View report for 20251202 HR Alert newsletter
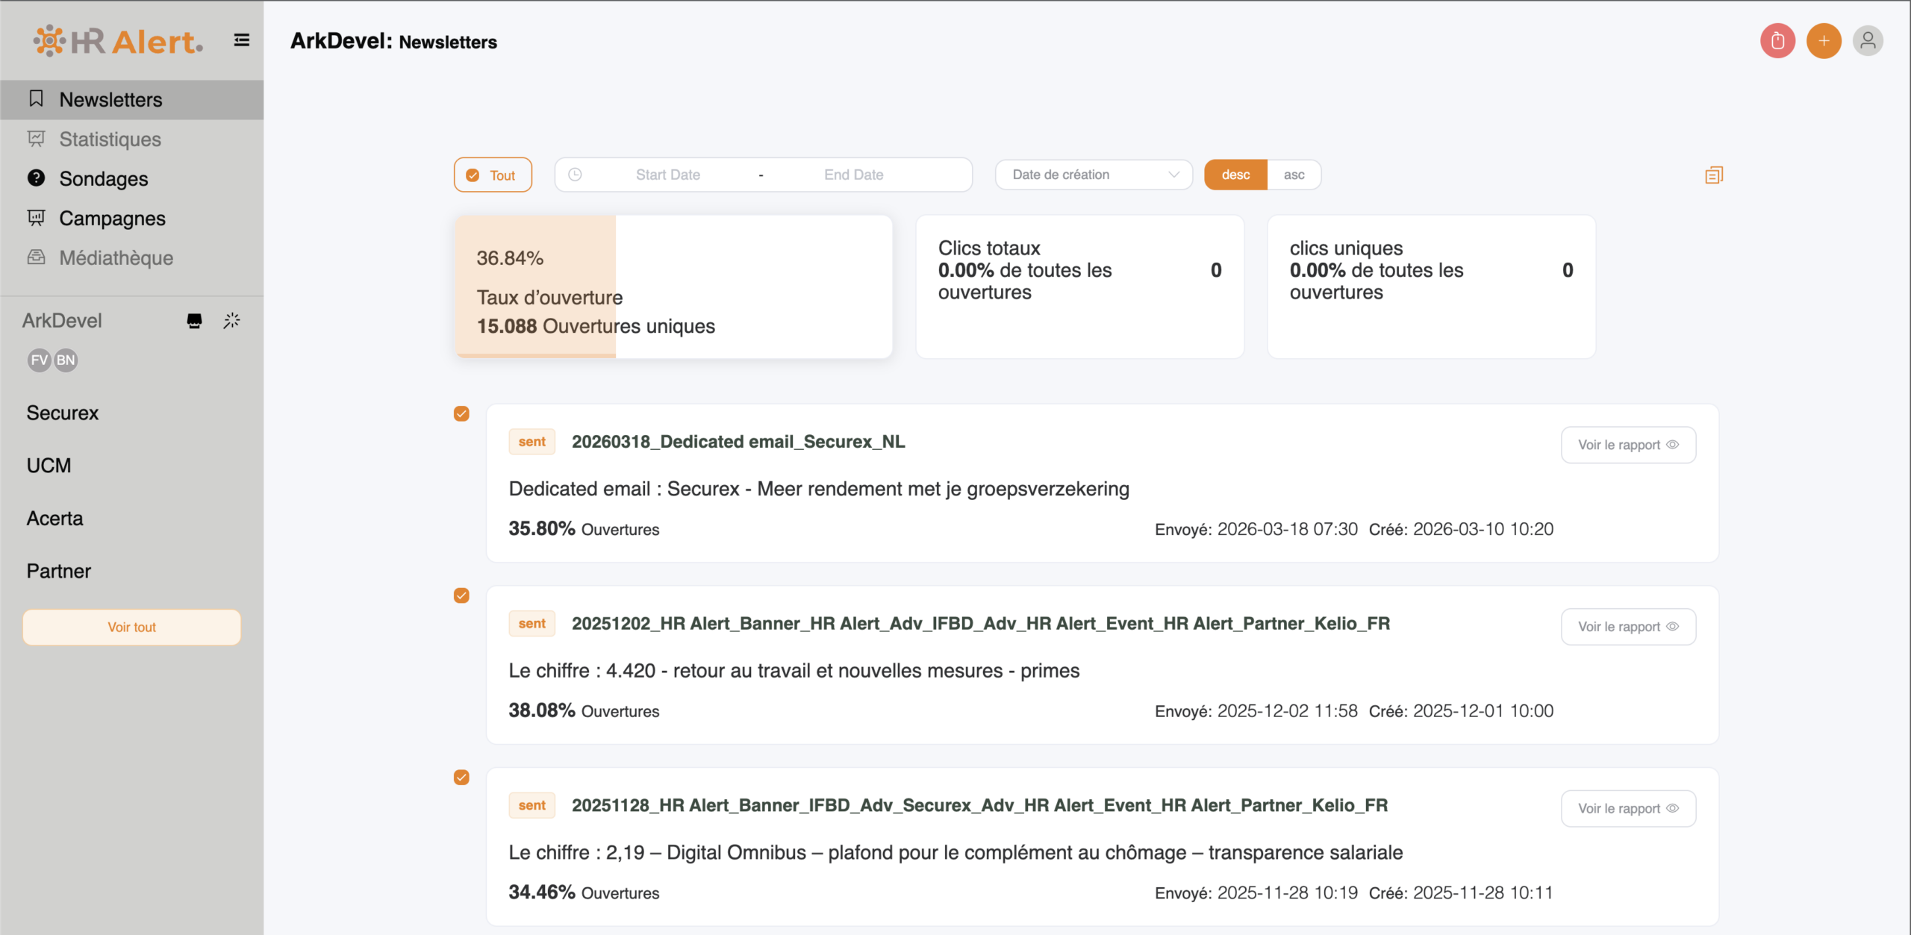Screen dimensions: 1911x935 click(1628, 627)
